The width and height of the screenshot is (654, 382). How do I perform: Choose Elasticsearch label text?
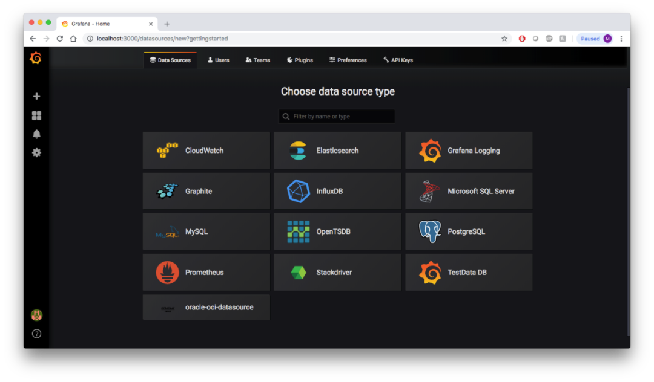[x=337, y=151]
